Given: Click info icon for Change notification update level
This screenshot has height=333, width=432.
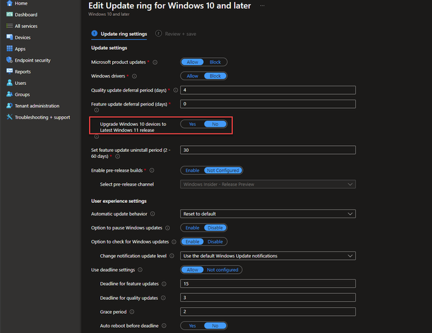Looking at the screenshot, I should click(x=172, y=255).
